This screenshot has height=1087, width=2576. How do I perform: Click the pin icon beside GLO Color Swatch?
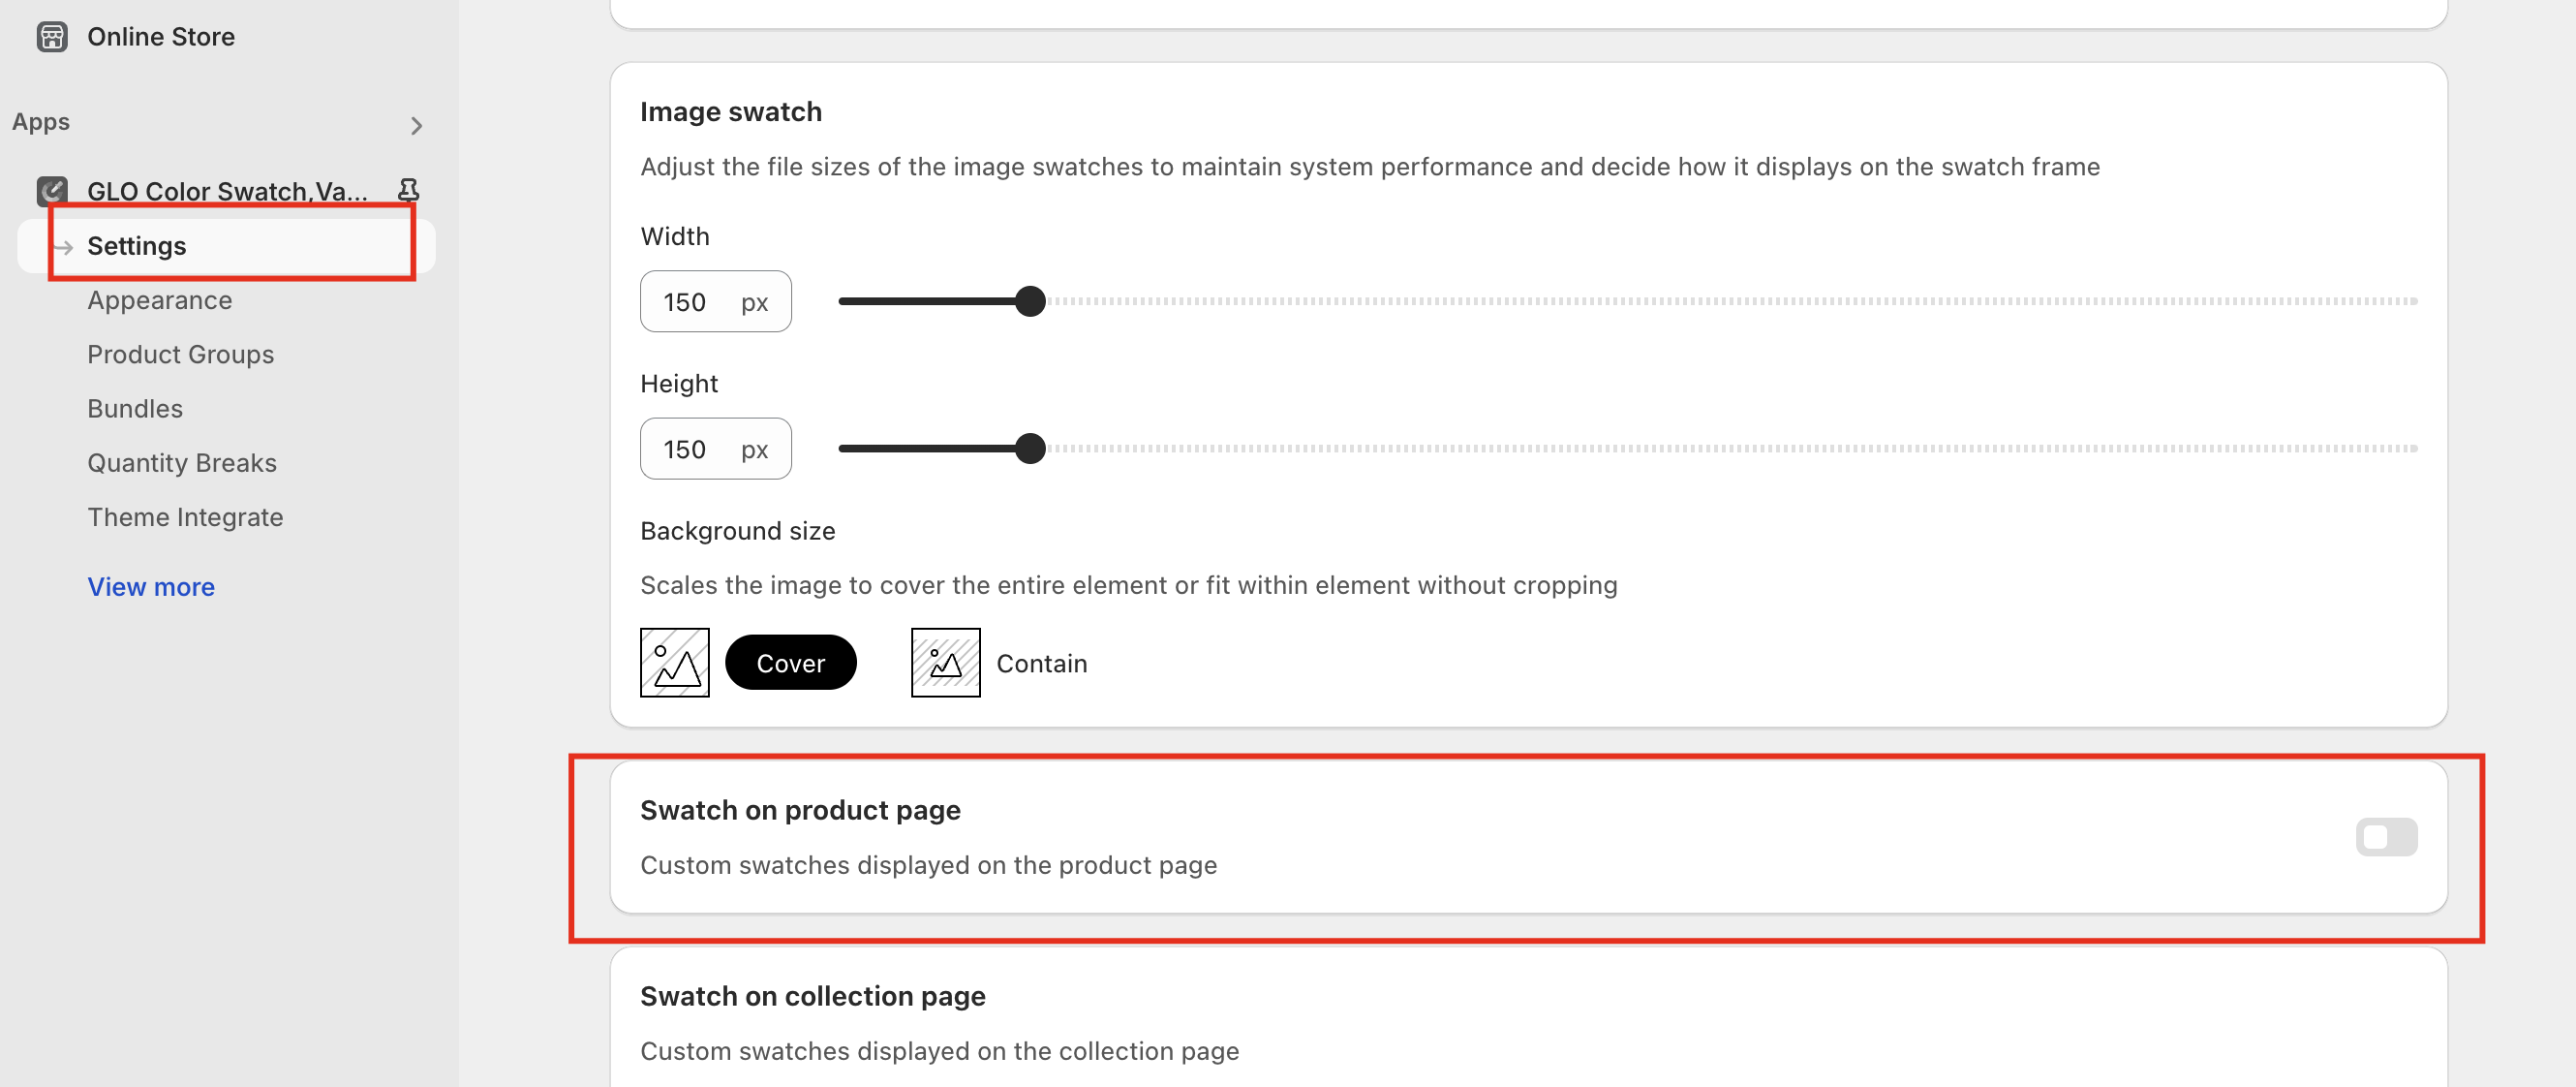click(x=408, y=190)
